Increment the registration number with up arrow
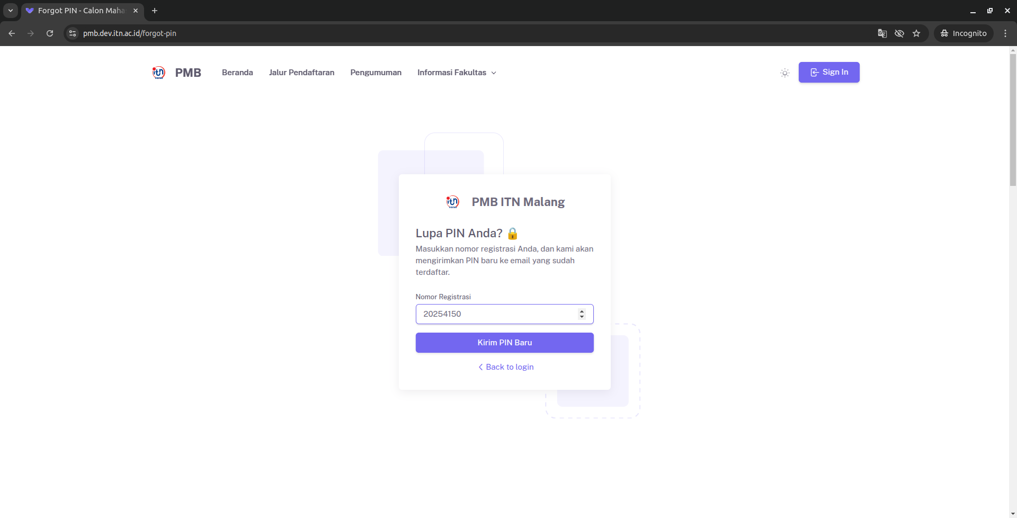1017x518 pixels. coord(582,311)
